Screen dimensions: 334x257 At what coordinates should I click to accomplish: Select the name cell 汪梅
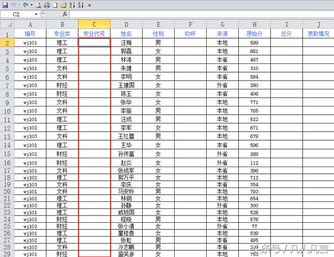pyautogui.click(x=127, y=43)
